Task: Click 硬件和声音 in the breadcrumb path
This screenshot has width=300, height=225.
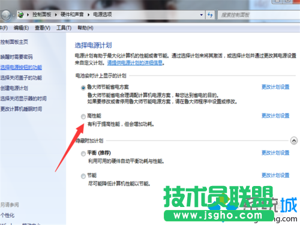Action: (x=72, y=14)
